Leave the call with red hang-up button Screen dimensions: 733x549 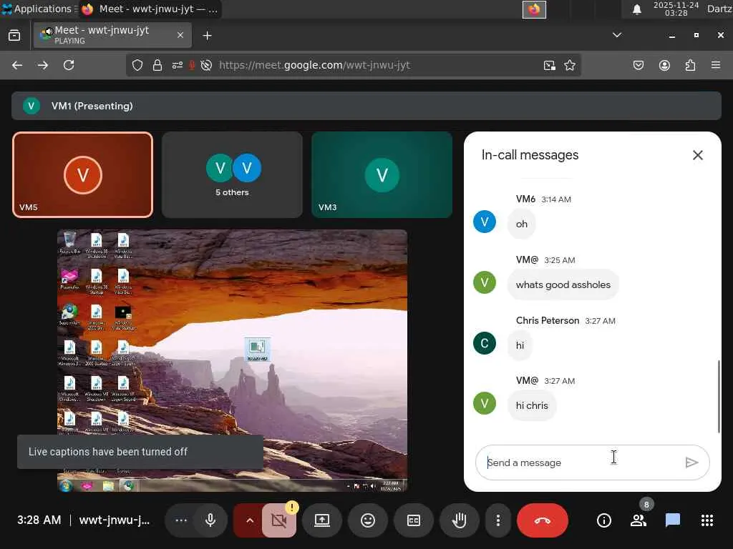pyautogui.click(x=543, y=520)
